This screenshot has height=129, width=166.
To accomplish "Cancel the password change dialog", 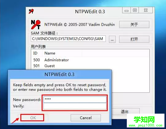I will (x=86, y=118).
